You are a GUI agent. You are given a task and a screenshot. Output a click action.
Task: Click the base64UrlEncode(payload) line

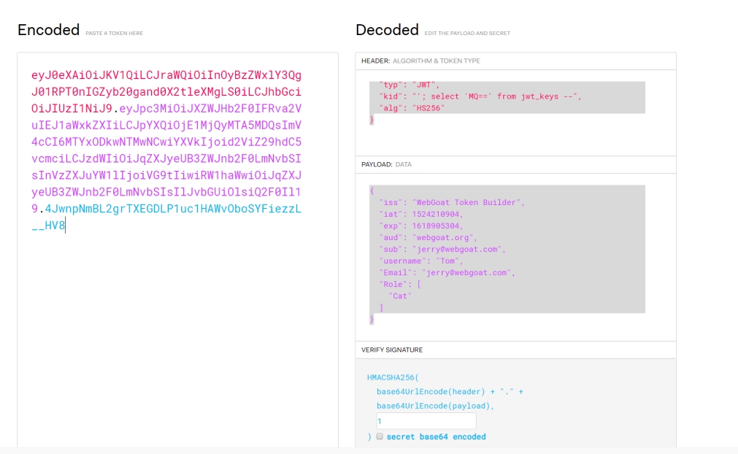click(435, 406)
